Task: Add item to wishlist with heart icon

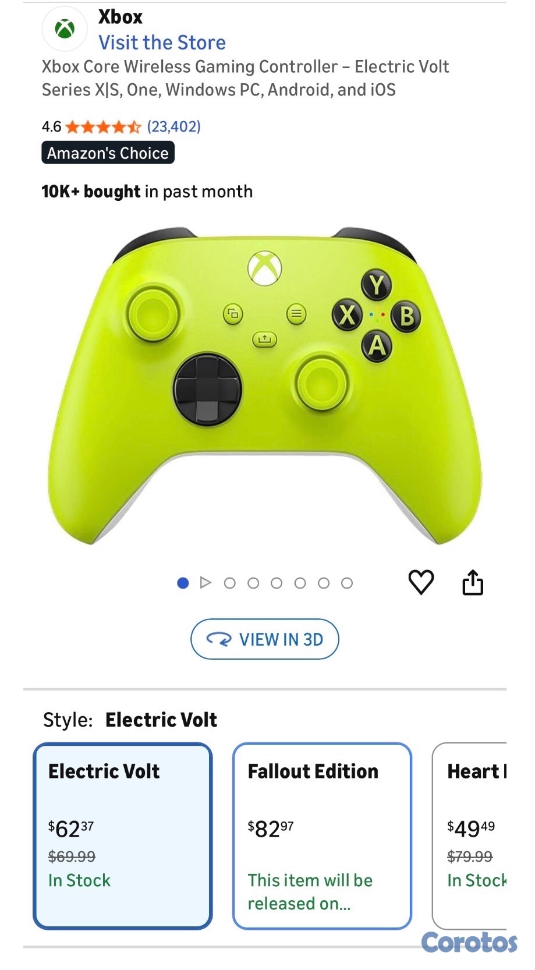Action: coord(421,582)
